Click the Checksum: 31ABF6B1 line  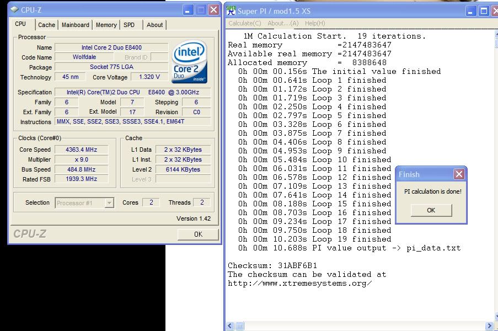[272, 265]
